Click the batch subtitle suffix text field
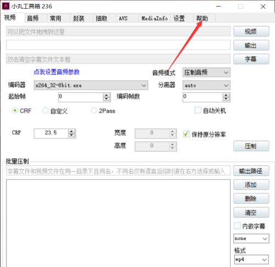 (x=118, y=171)
